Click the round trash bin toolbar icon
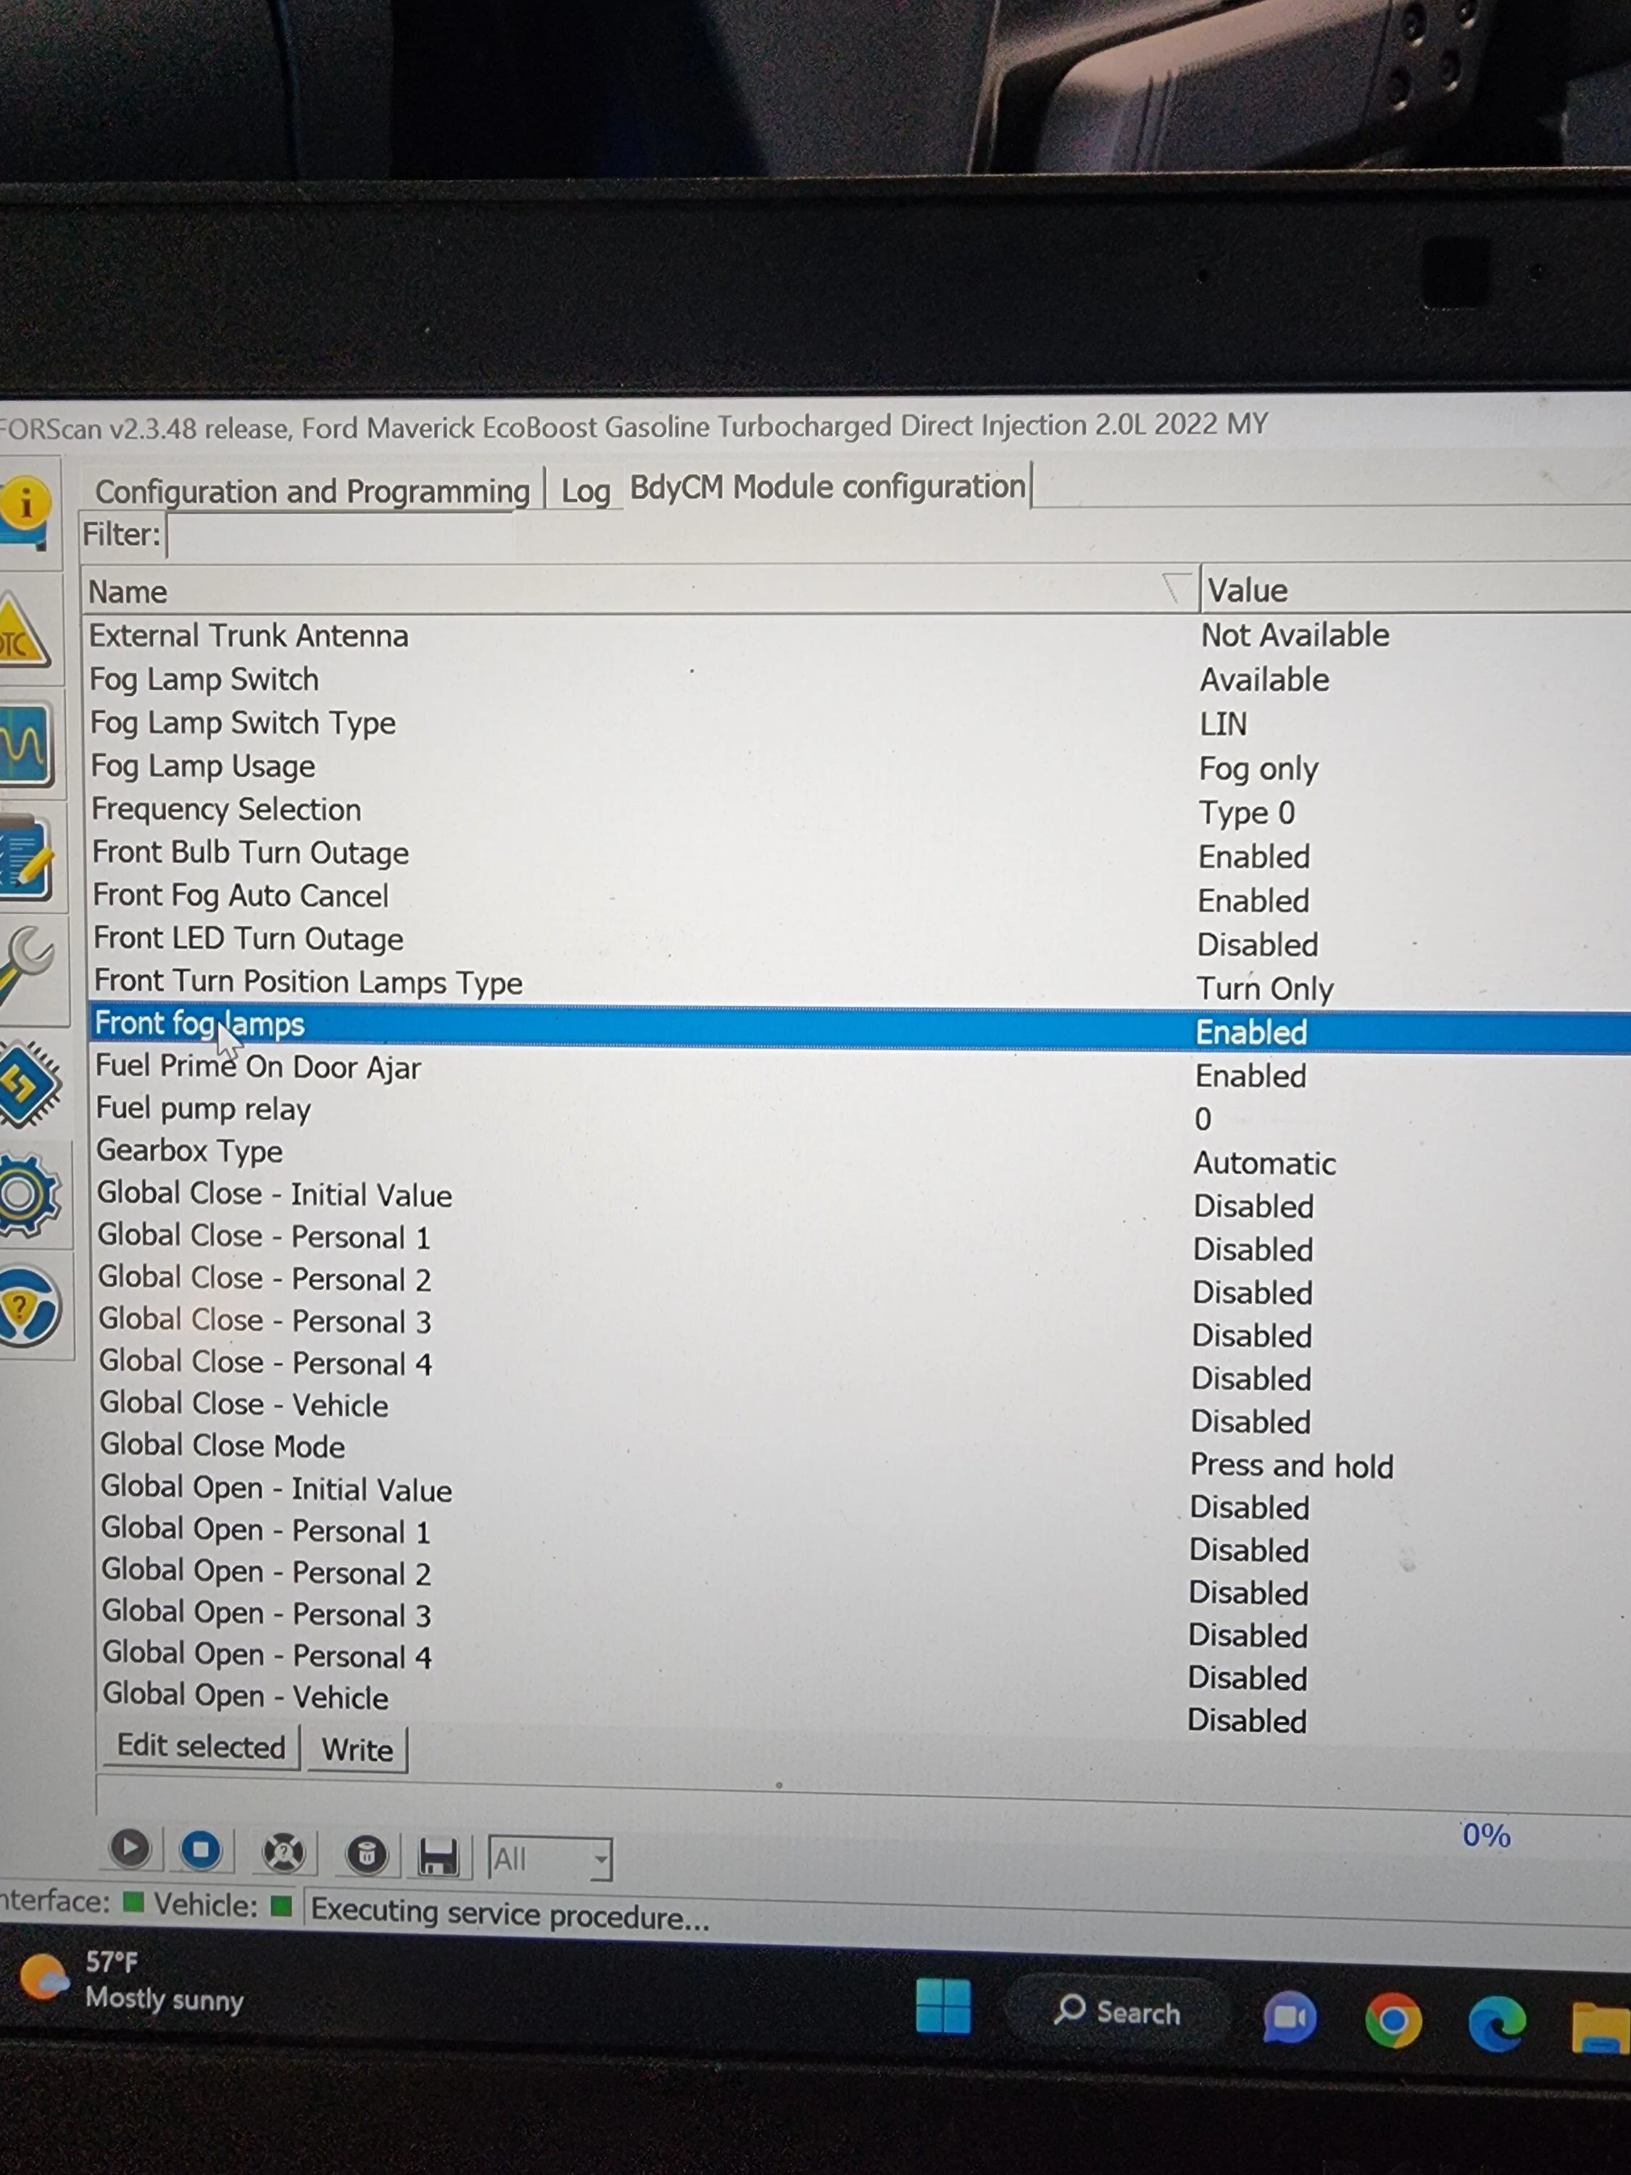1631x2175 pixels. pyautogui.click(x=367, y=1855)
